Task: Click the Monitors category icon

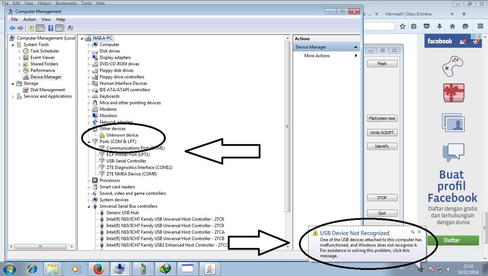Action: (x=95, y=116)
